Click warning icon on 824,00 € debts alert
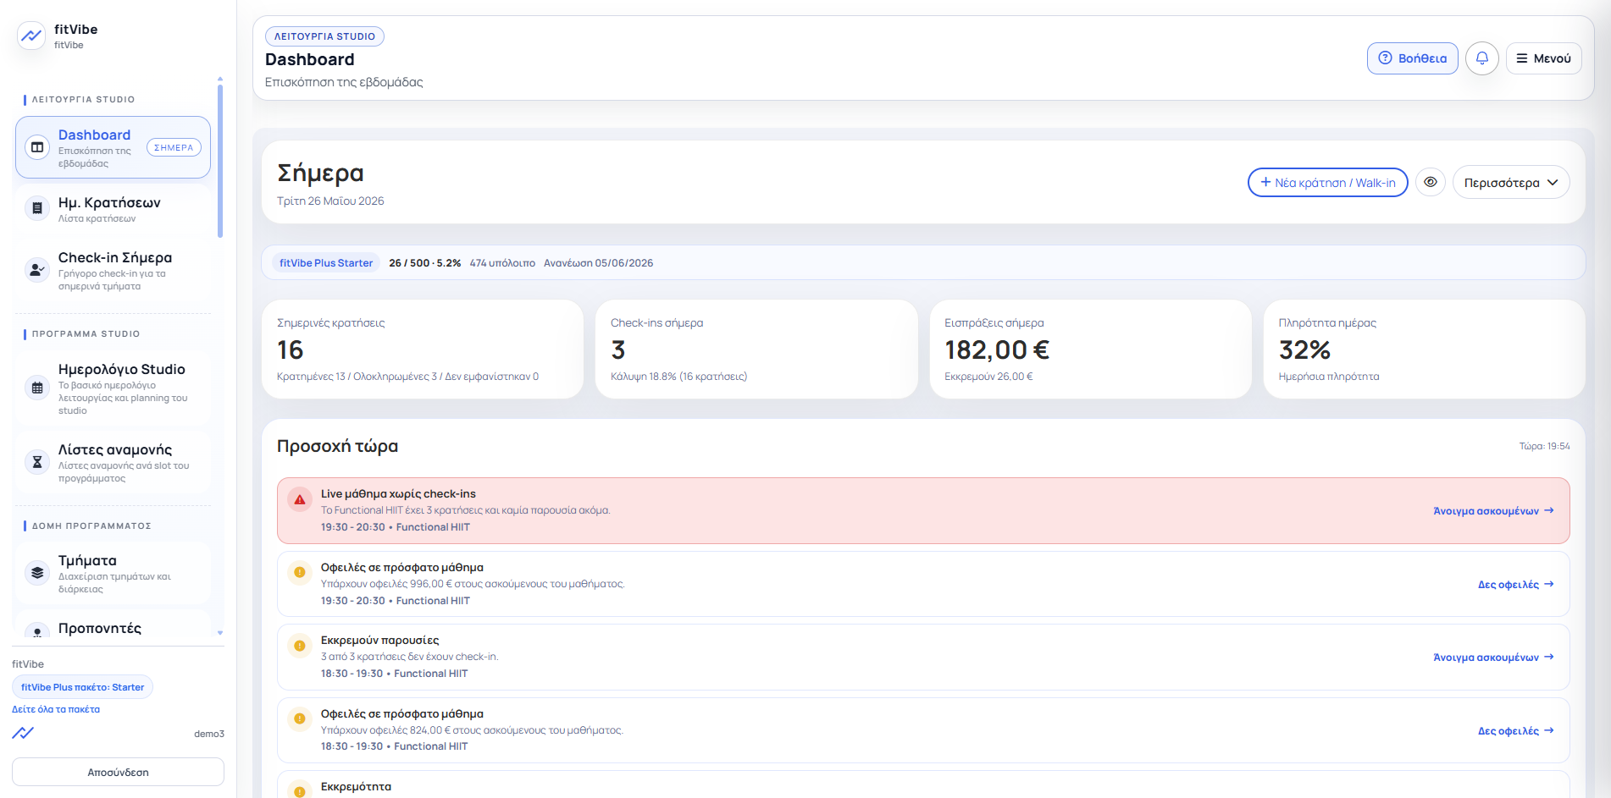The image size is (1611, 798). click(300, 719)
